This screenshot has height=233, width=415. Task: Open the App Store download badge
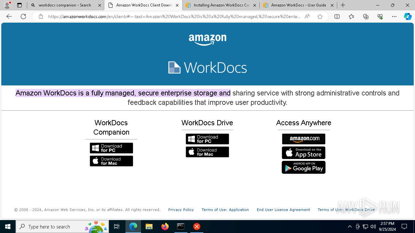point(303,153)
